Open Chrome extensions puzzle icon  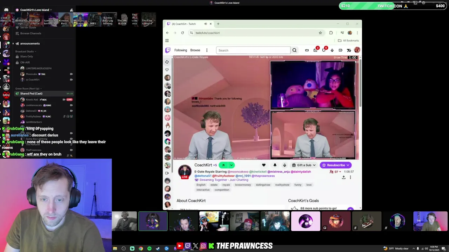point(331,33)
